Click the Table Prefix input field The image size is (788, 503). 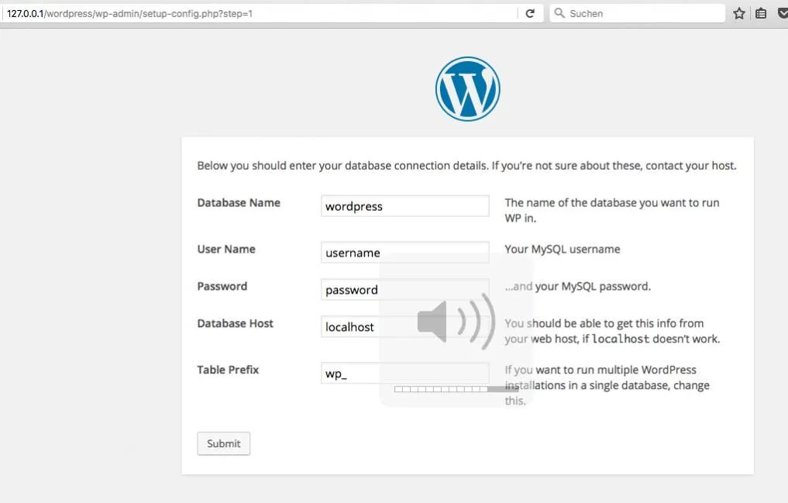click(405, 373)
